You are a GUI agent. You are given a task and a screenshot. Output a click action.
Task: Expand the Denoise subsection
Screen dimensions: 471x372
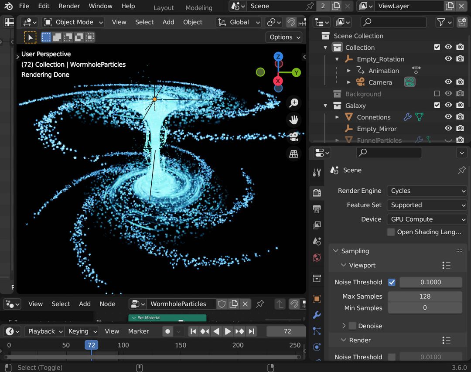pos(344,326)
